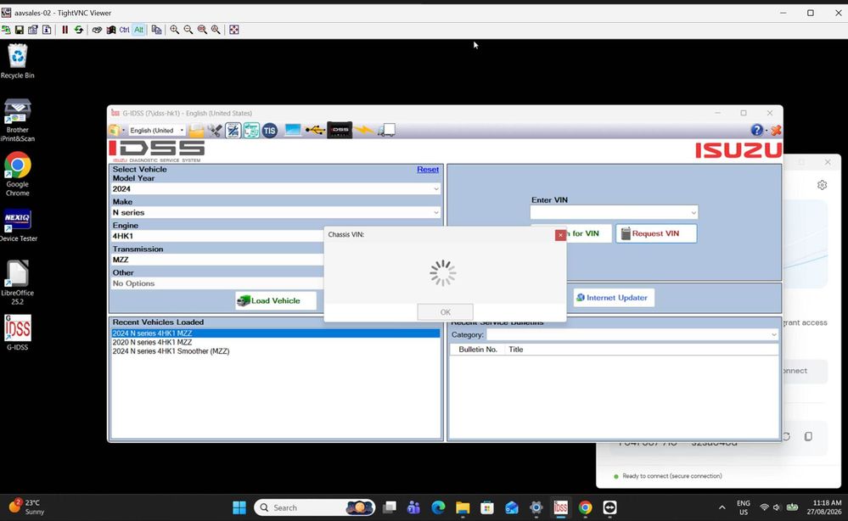Click the TightVNC refresh screen icon
The height and width of the screenshot is (521, 848).
tap(79, 30)
